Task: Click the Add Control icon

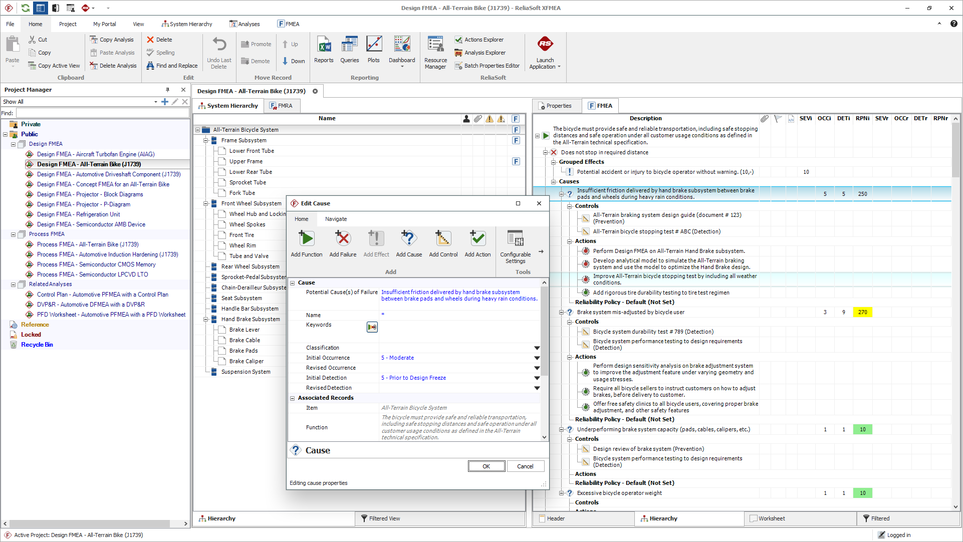Action: click(x=443, y=239)
